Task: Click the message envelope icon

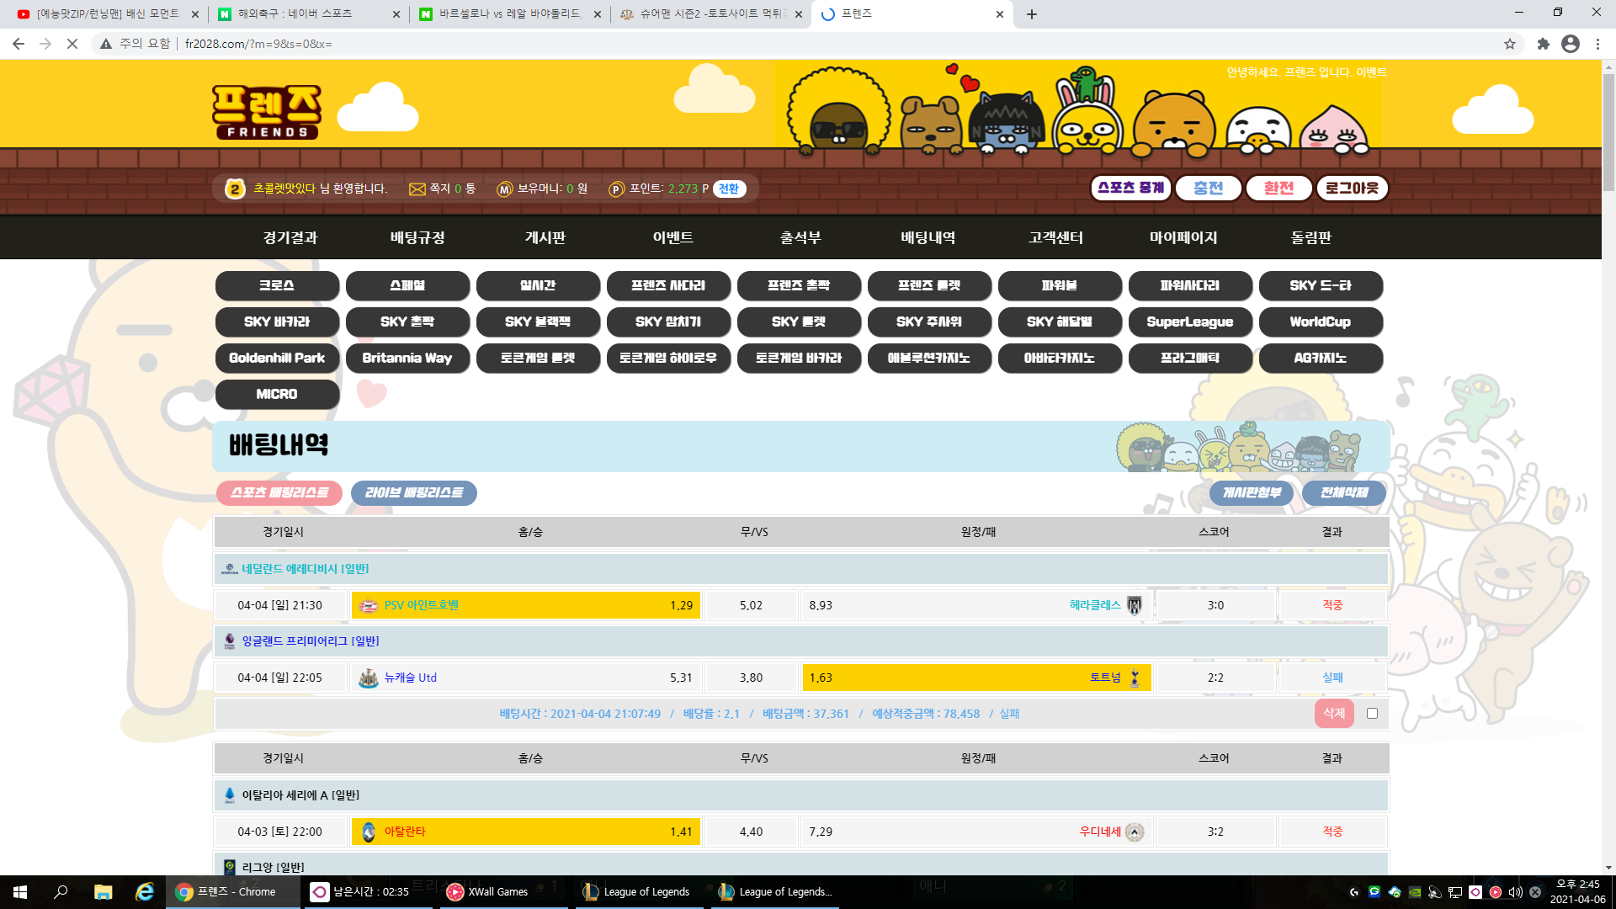Action: tap(417, 189)
